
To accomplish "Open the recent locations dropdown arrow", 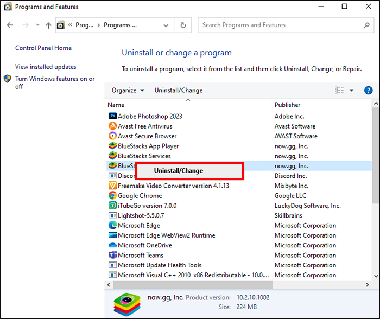I will click(37, 25).
